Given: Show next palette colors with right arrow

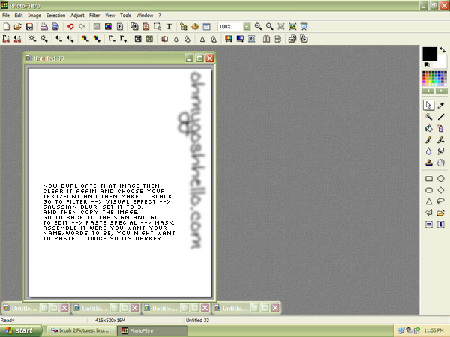Looking at the screenshot, I should (x=442, y=91).
